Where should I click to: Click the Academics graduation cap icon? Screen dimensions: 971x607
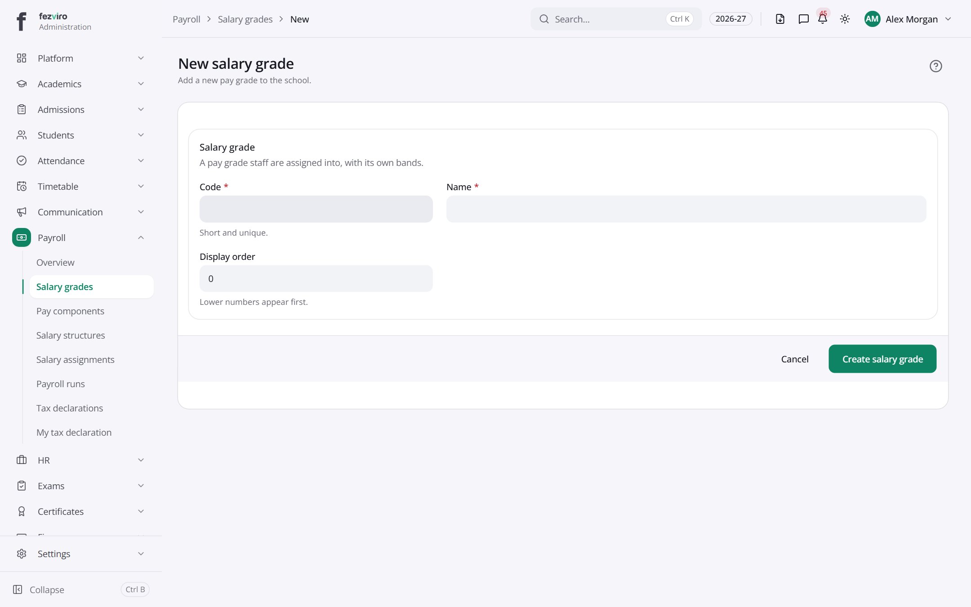tap(22, 84)
